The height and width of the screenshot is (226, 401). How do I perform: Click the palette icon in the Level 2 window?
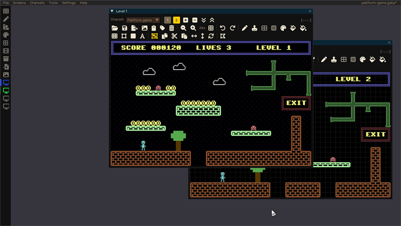tap(362, 60)
